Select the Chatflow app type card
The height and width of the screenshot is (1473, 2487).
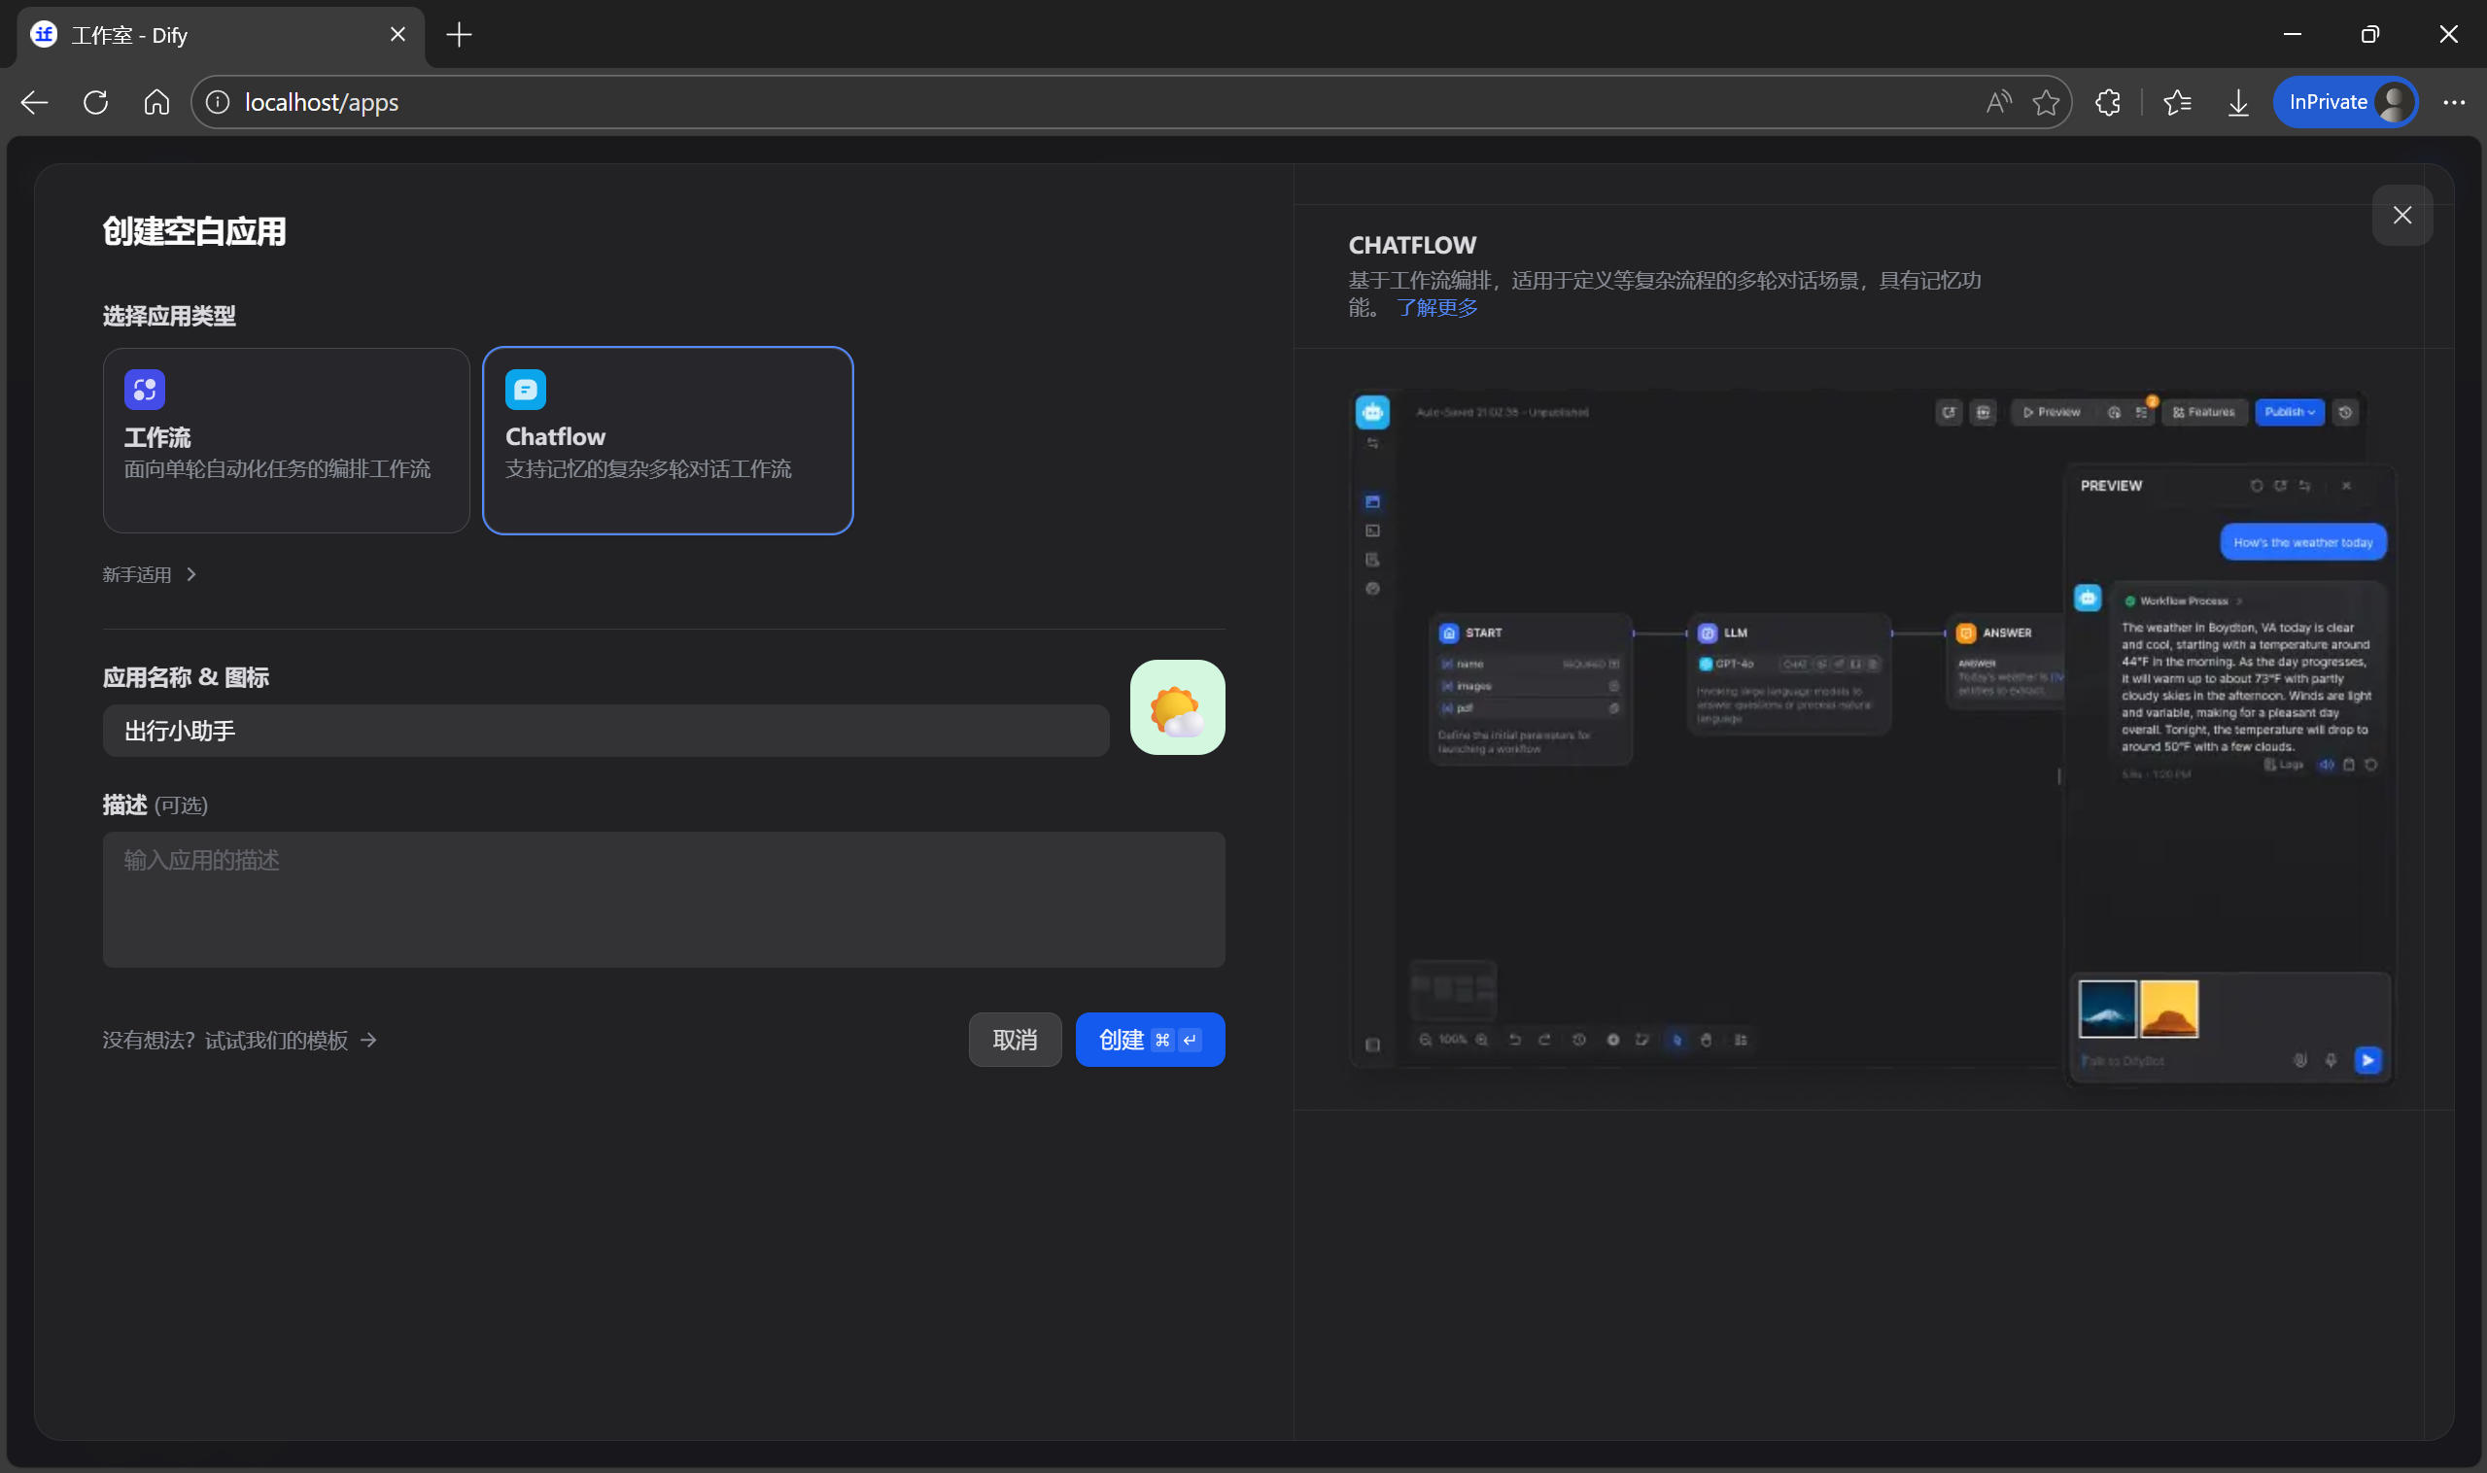click(667, 440)
